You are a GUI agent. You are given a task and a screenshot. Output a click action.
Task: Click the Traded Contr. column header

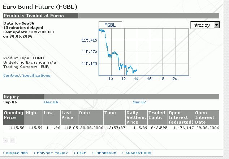tap(156, 115)
